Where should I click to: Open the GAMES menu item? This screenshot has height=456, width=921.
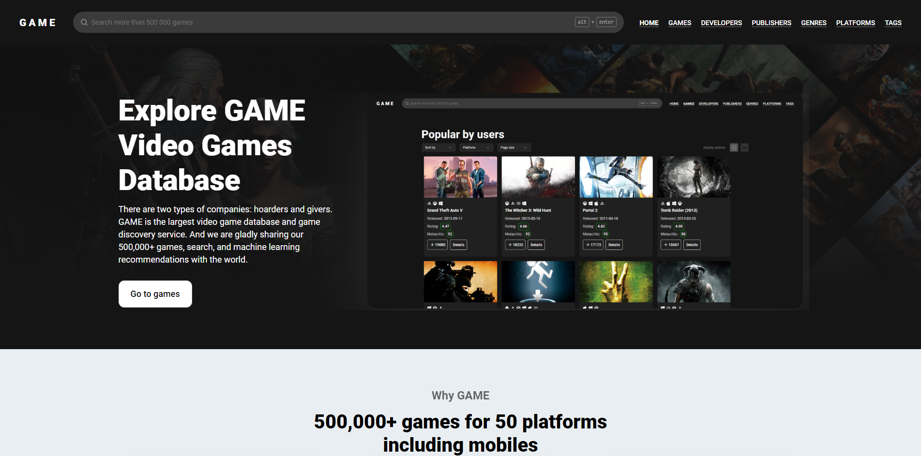click(679, 23)
